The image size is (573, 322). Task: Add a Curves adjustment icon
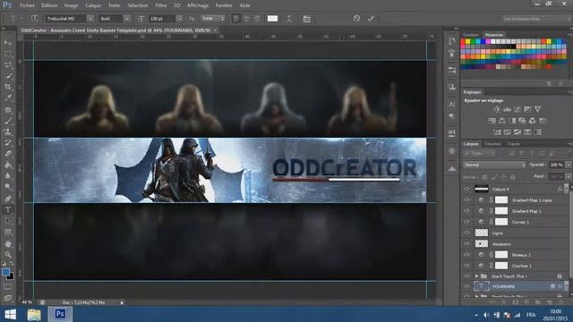517,109
